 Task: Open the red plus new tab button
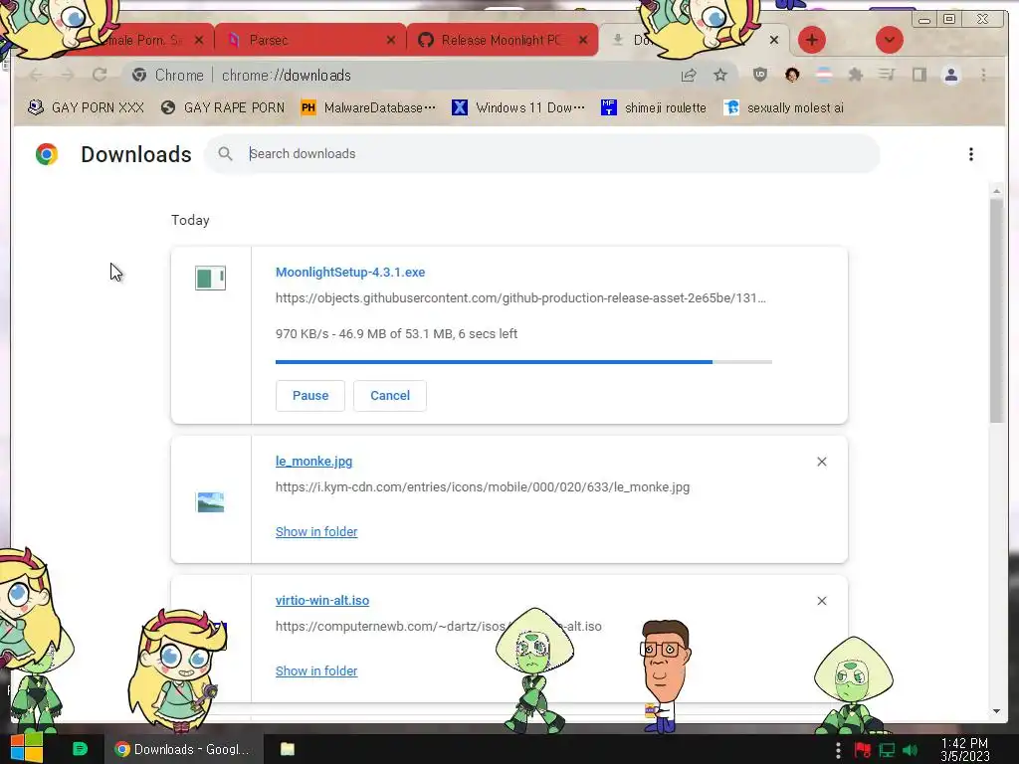click(812, 40)
